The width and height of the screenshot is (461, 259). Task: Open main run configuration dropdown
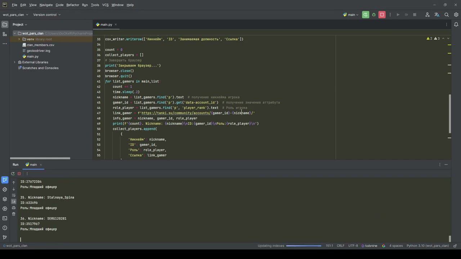click(x=351, y=15)
